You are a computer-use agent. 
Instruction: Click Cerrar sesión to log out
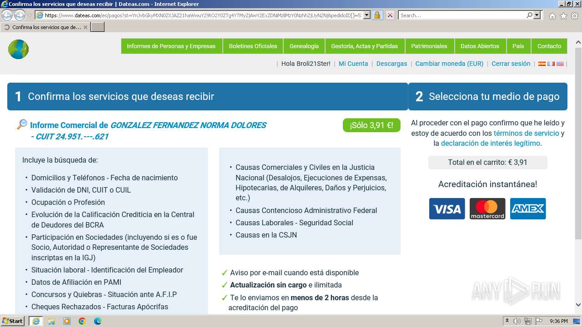[x=511, y=64]
